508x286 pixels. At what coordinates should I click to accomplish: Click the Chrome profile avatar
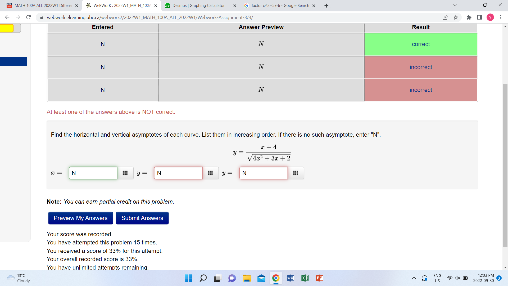[490, 17]
